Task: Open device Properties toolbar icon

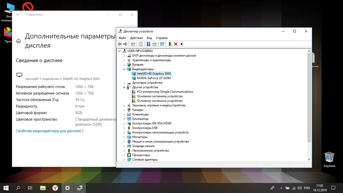Action: [x=140, y=44]
